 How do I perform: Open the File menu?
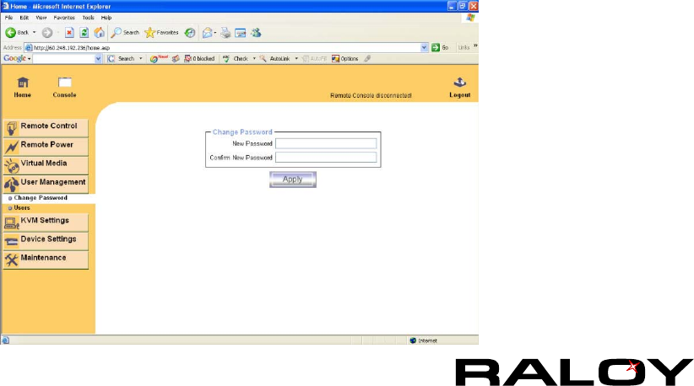8,18
